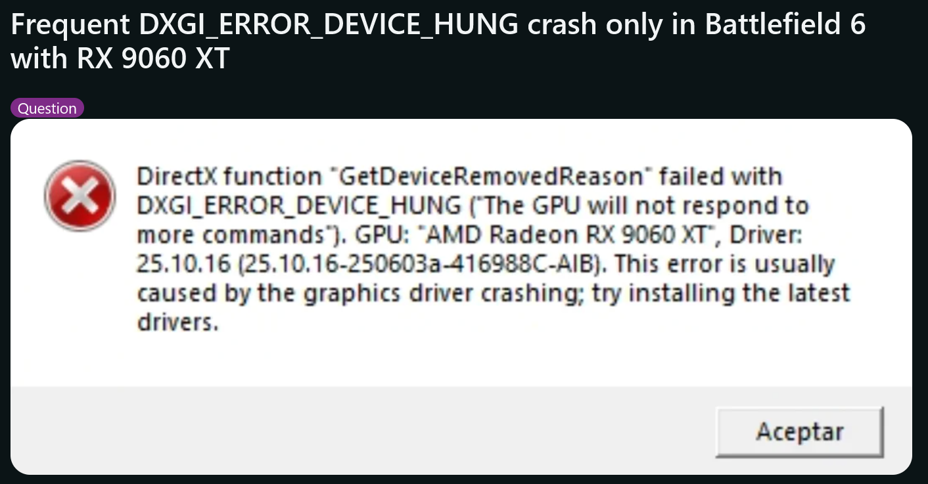Select the purple Question flair tag
Viewport: 928px width, 484px height.
pyautogui.click(x=47, y=108)
